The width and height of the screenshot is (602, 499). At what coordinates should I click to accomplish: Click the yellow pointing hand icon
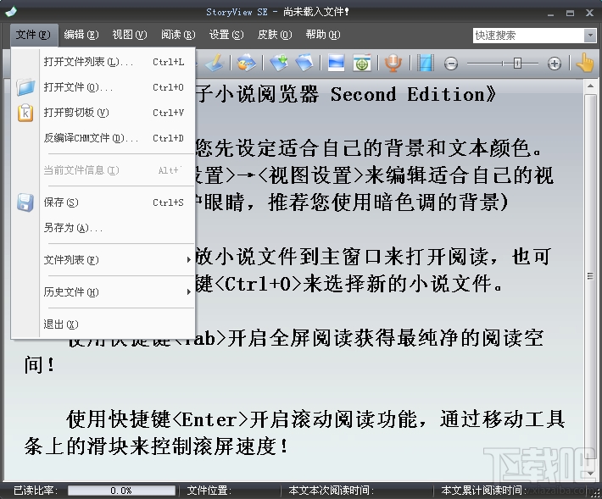(x=585, y=63)
